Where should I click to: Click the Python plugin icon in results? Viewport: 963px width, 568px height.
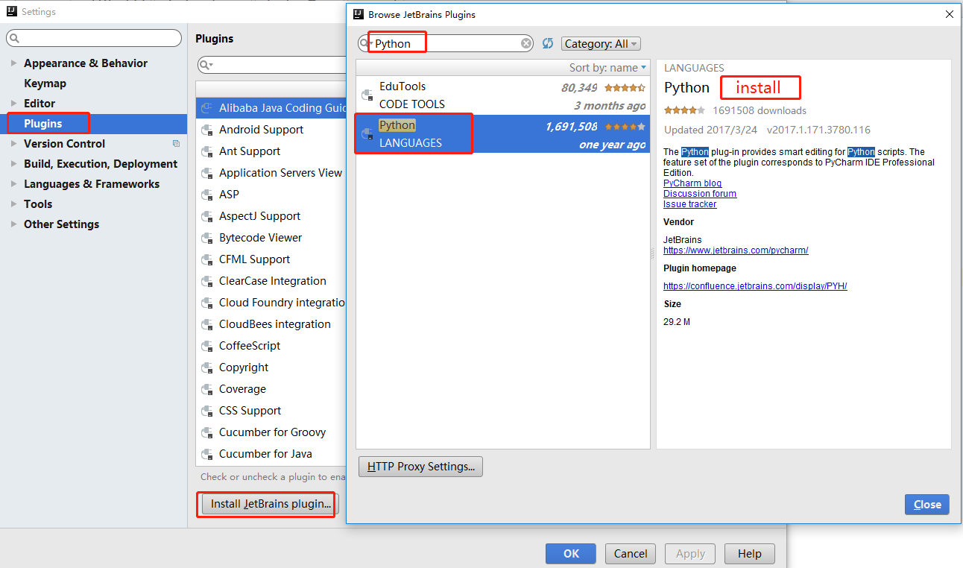367,134
